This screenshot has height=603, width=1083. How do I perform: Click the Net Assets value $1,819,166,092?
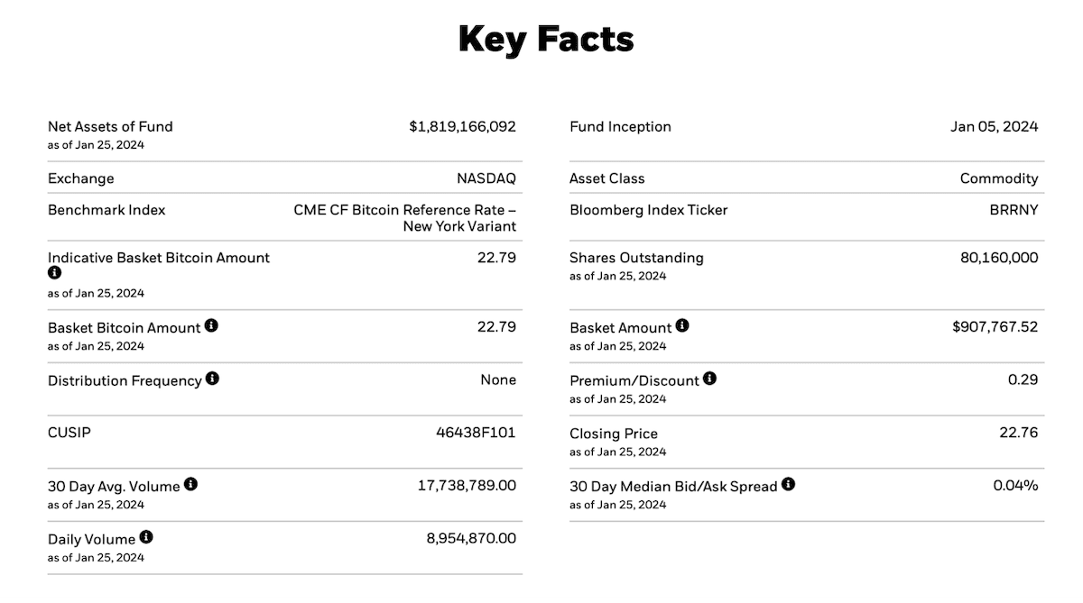(462, 126)
